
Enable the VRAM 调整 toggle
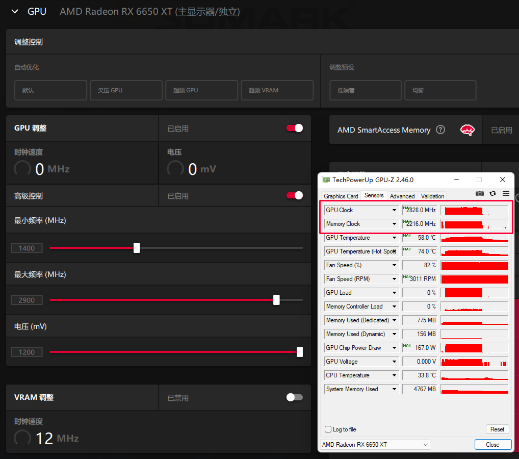click(x=295, y=397)
